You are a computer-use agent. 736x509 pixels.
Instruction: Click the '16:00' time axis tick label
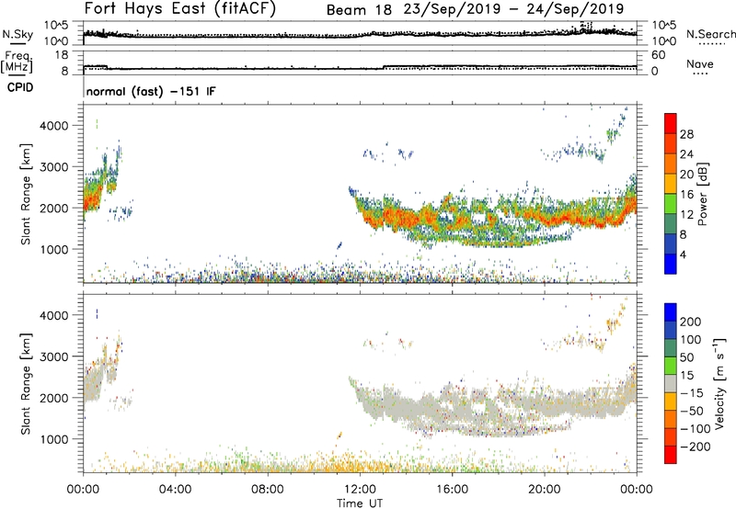coord(452,490)
